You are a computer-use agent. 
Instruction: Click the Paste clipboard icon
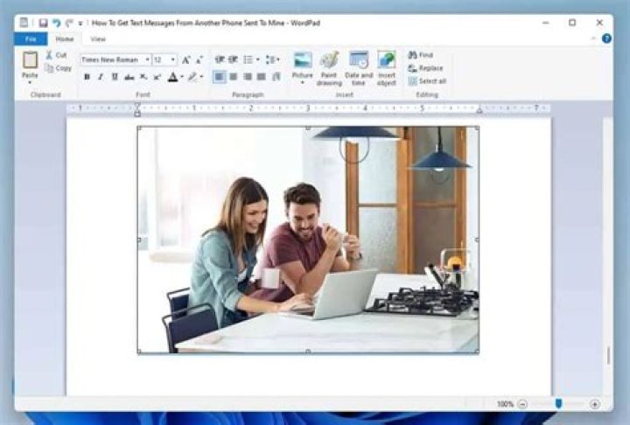[x=30, y=60]
